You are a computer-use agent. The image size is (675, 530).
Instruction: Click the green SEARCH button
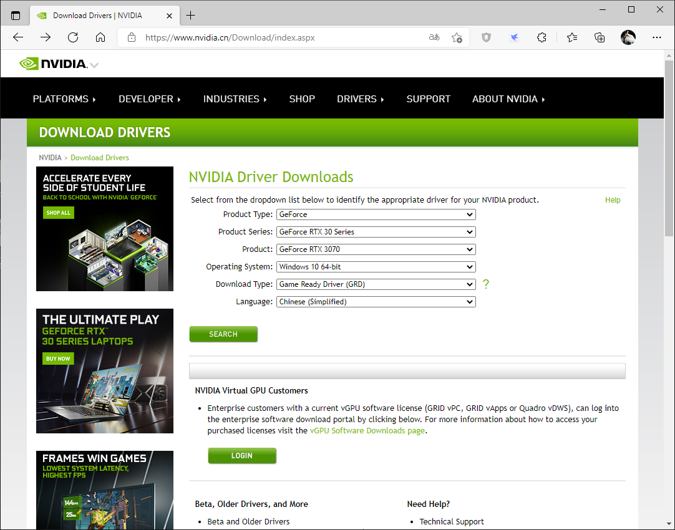pos(223,334)
